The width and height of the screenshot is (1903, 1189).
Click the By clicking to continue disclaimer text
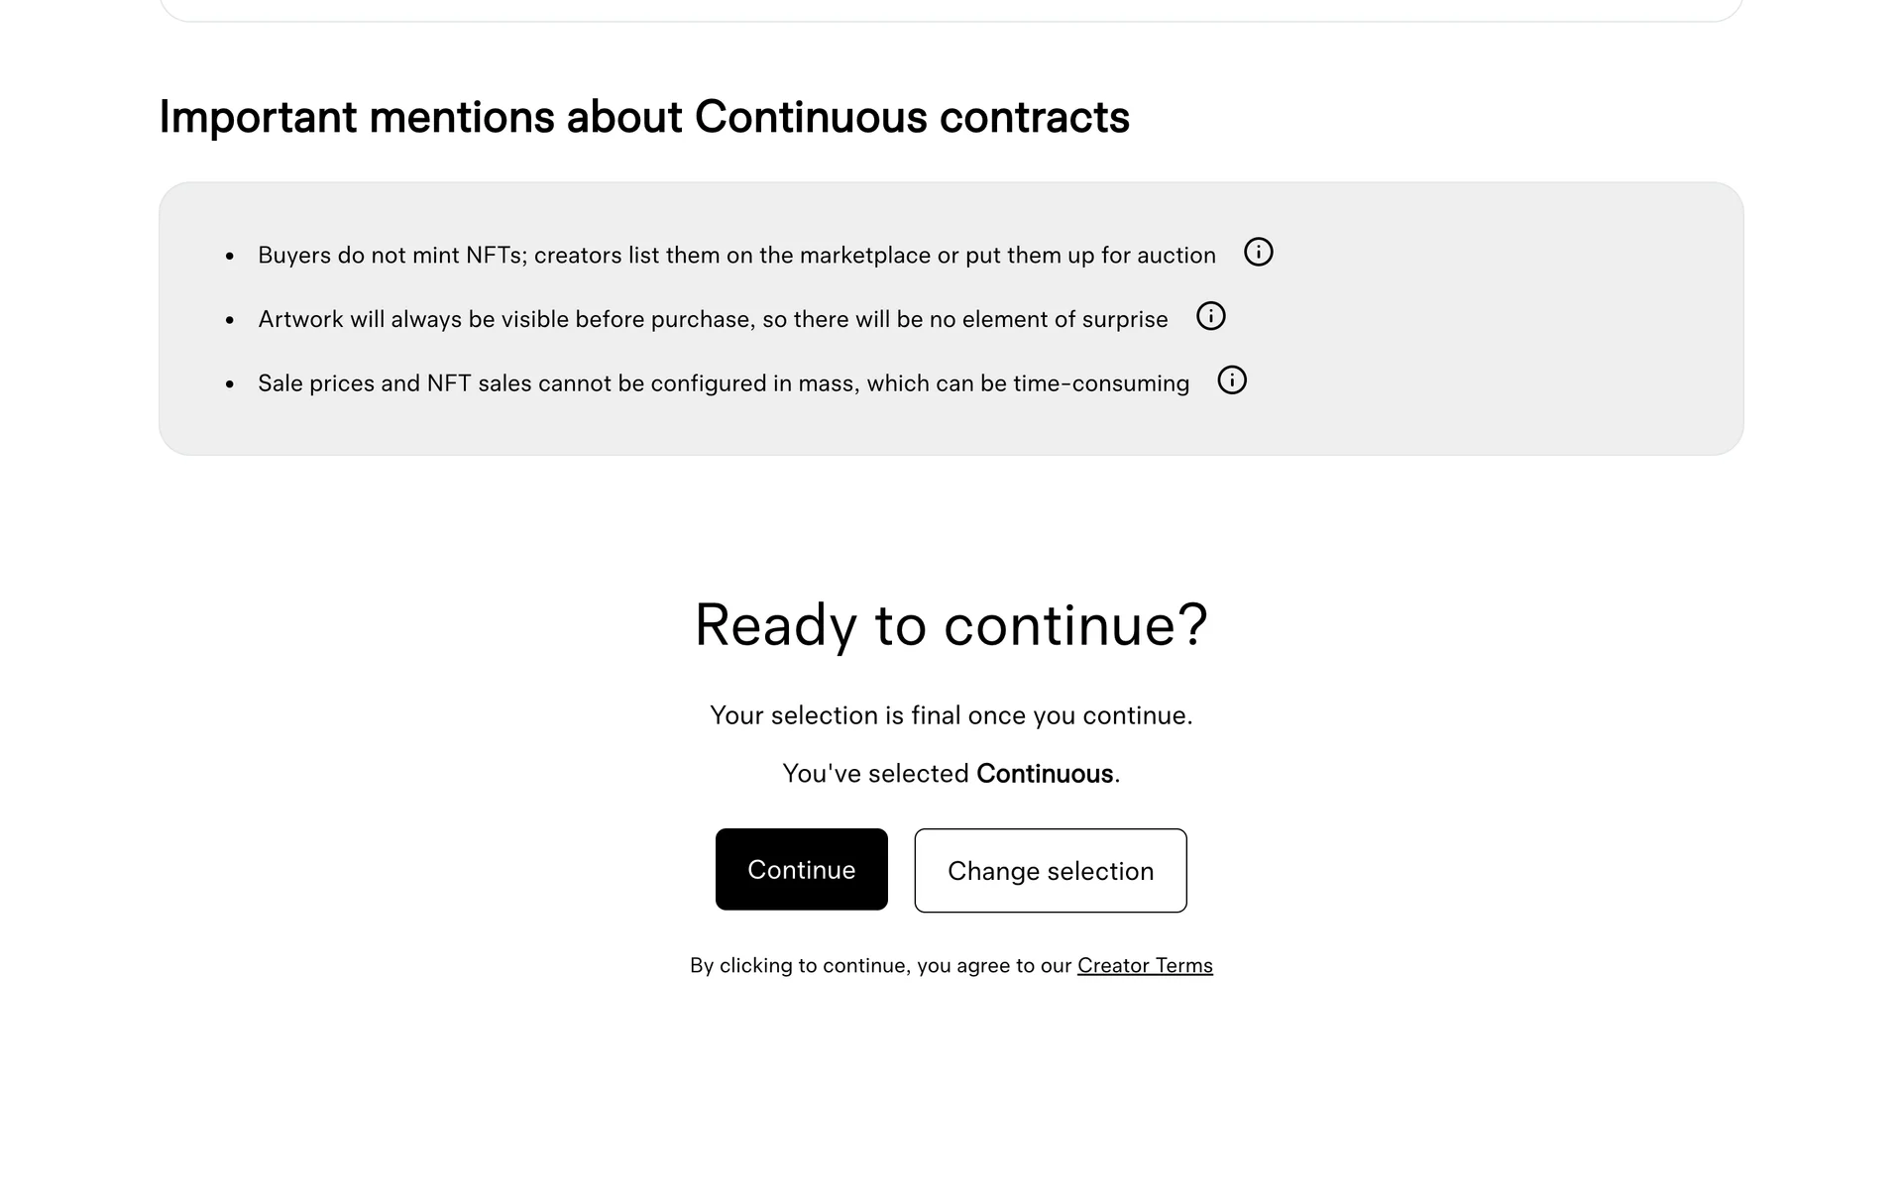(880, 966)
